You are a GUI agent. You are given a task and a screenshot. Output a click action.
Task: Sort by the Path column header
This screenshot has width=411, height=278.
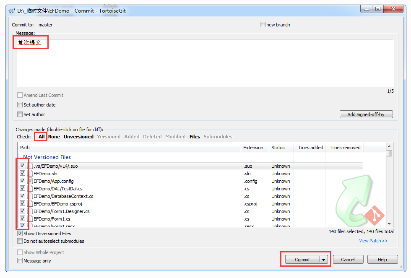pos(129,148)
